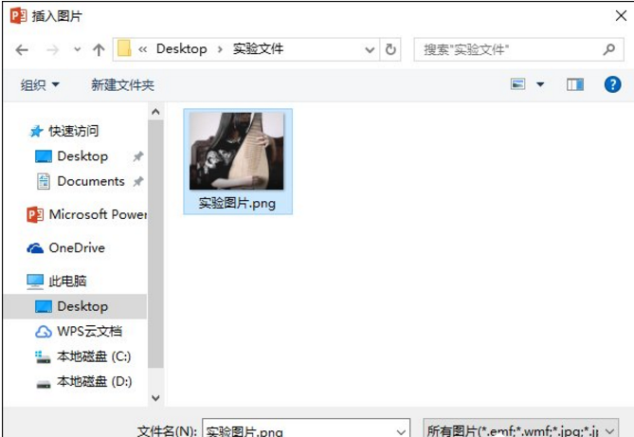
Task: Open the recent locations dropdown arrow
Action: pyautogui.click(x=77, y=50)
